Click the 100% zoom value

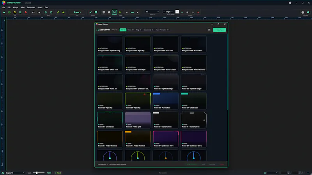pos(132,12)
